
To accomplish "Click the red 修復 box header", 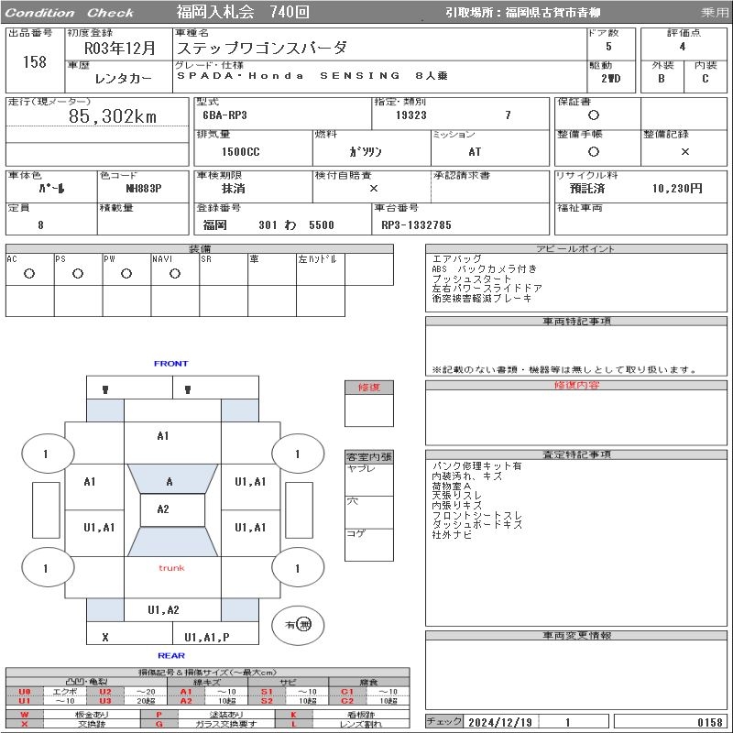I will [x=369, y=388].
